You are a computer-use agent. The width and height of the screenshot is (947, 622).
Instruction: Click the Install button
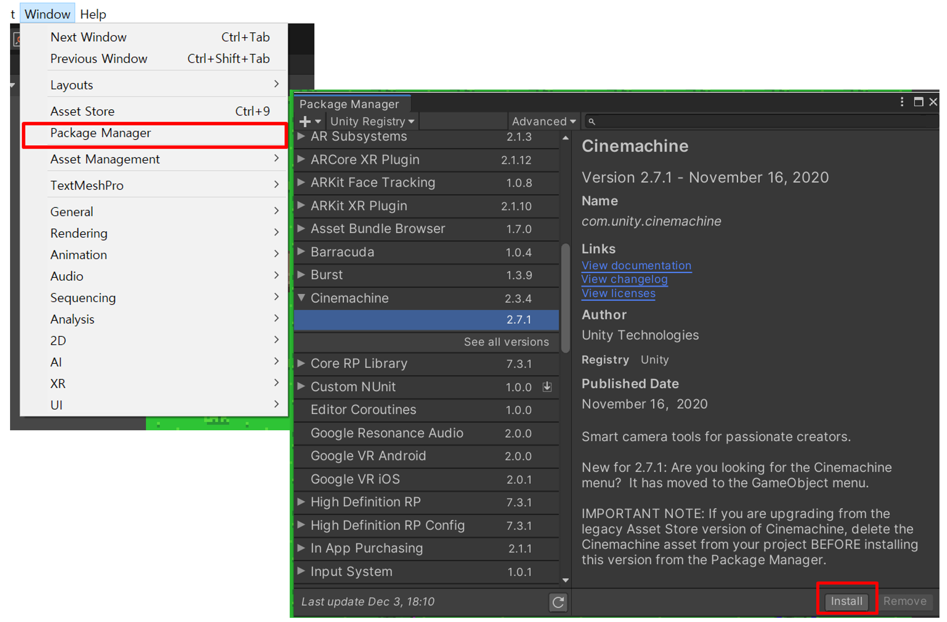[846, 601]
